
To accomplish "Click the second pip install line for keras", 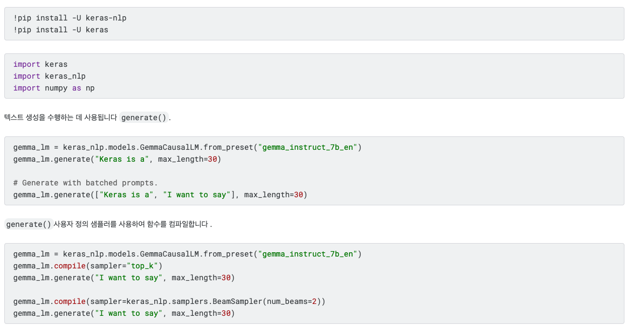I will [60, 30].
